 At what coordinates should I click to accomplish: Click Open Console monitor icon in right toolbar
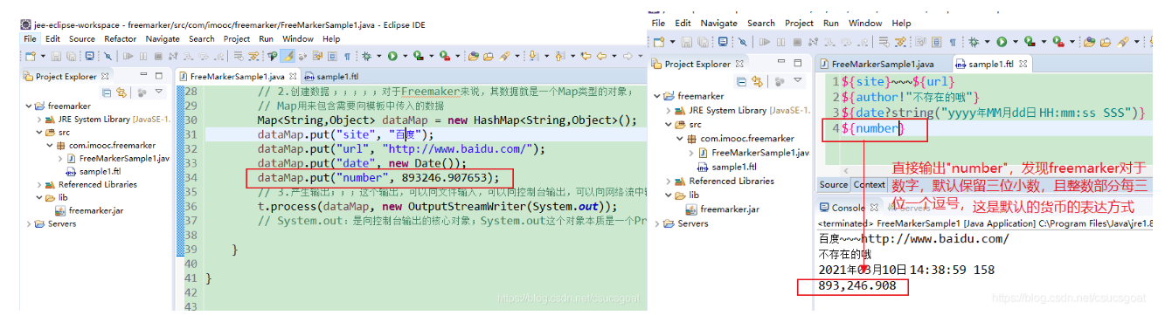point(723,42)
